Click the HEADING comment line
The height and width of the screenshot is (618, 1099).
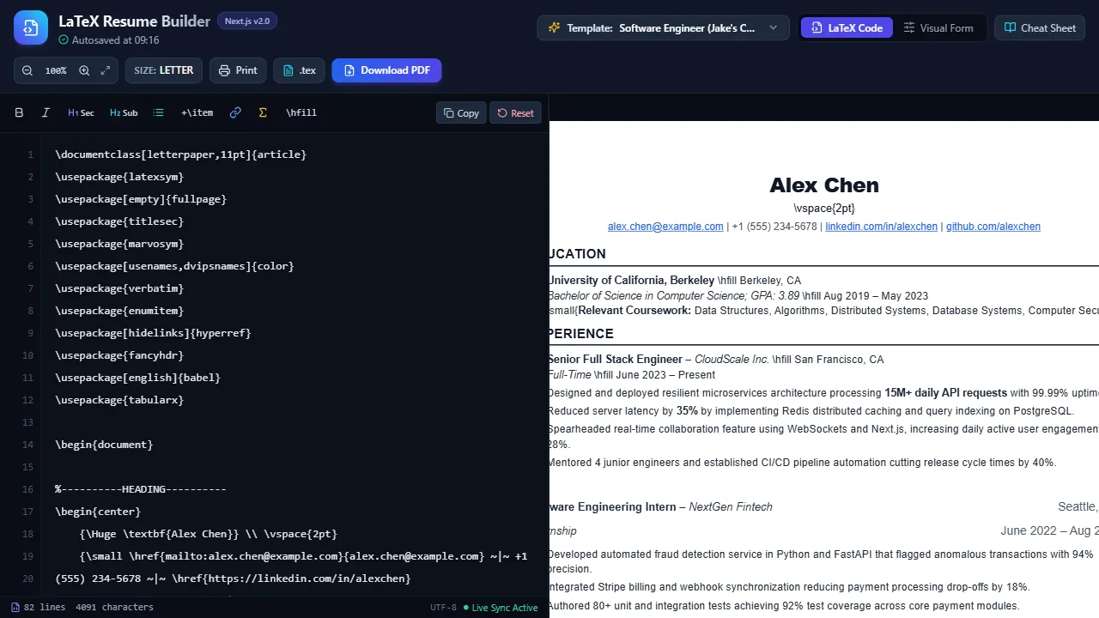(141, 489)
